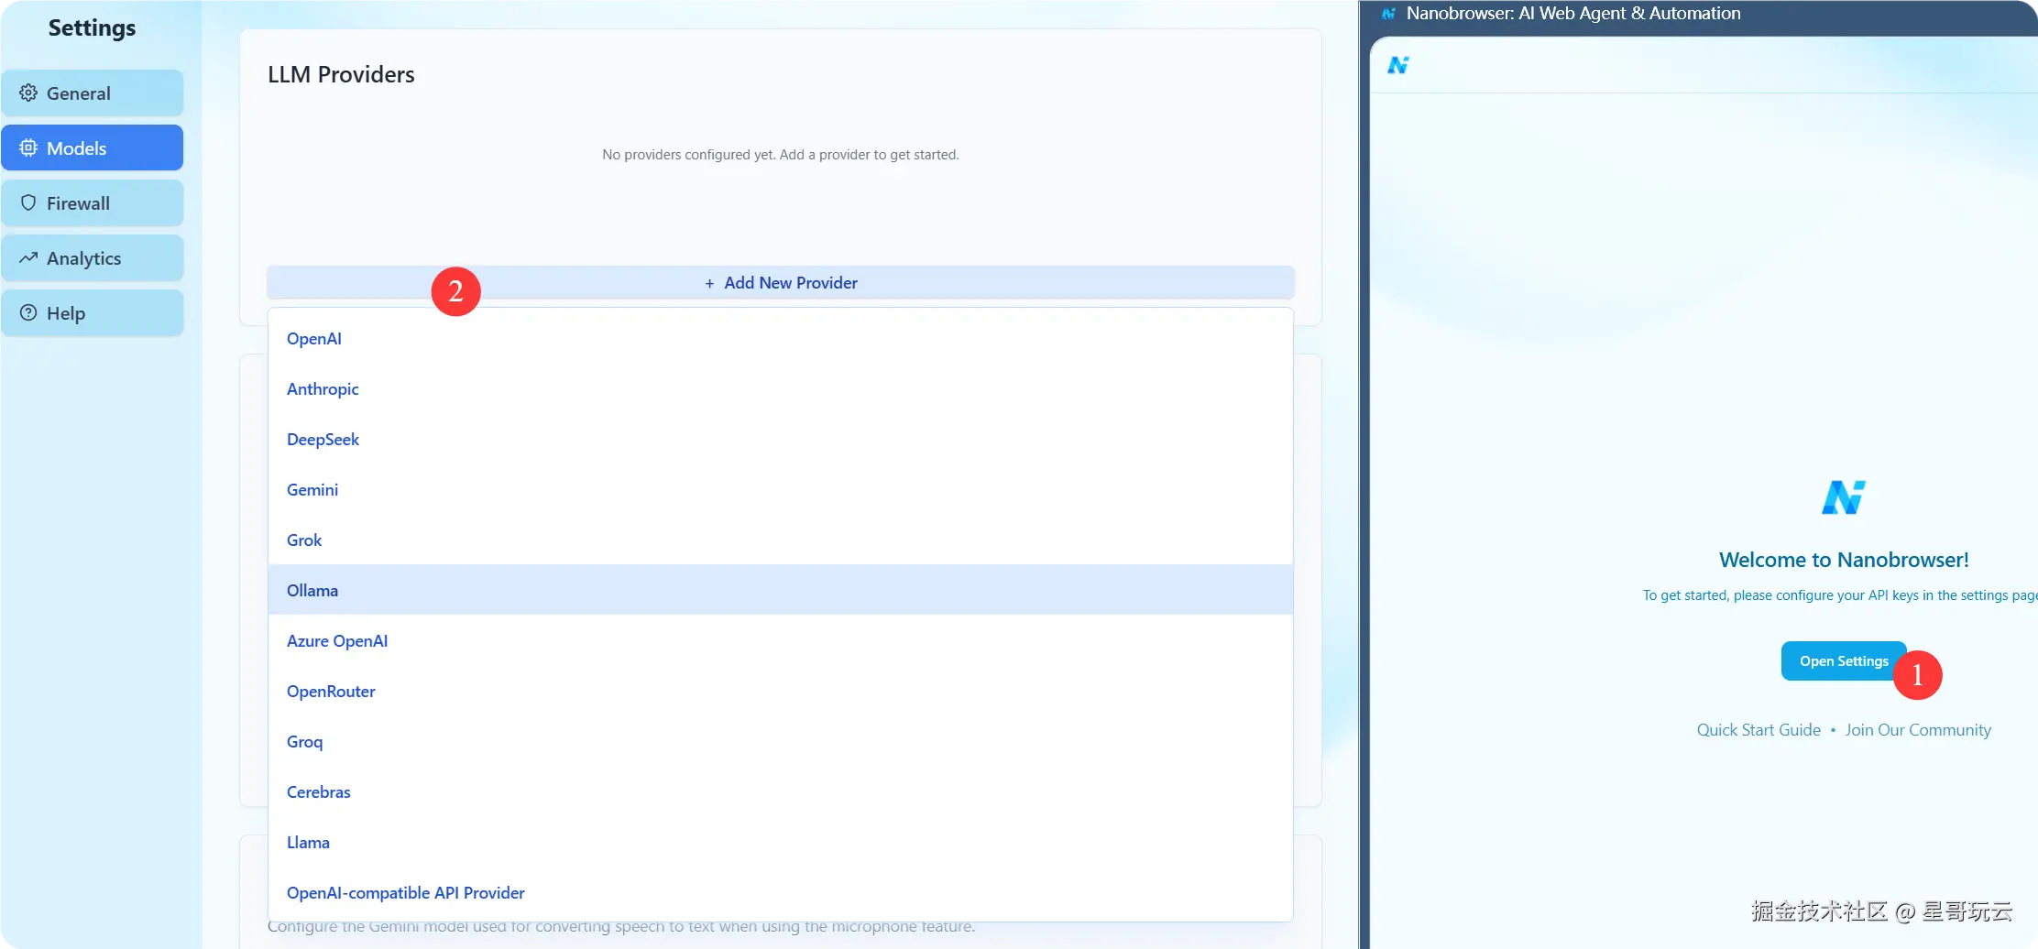
Task: Click the 'No providers configured yet' message
Action: [781, 155]
